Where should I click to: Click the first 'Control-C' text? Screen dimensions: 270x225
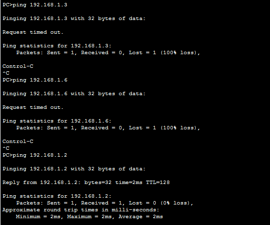[18, 66]
